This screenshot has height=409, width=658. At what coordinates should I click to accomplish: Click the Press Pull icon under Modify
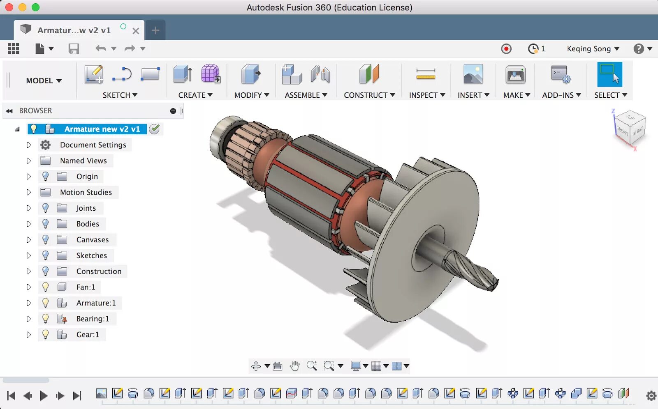(x=251, y=75)
